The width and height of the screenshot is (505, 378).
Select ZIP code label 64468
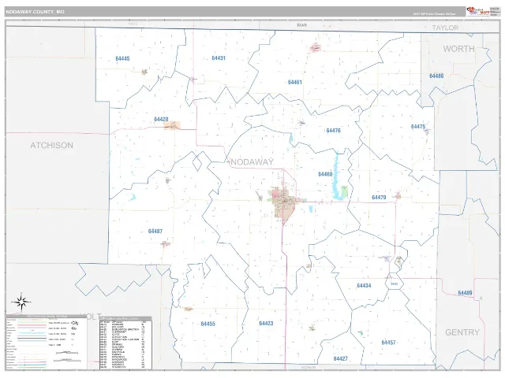pos(325,174)
